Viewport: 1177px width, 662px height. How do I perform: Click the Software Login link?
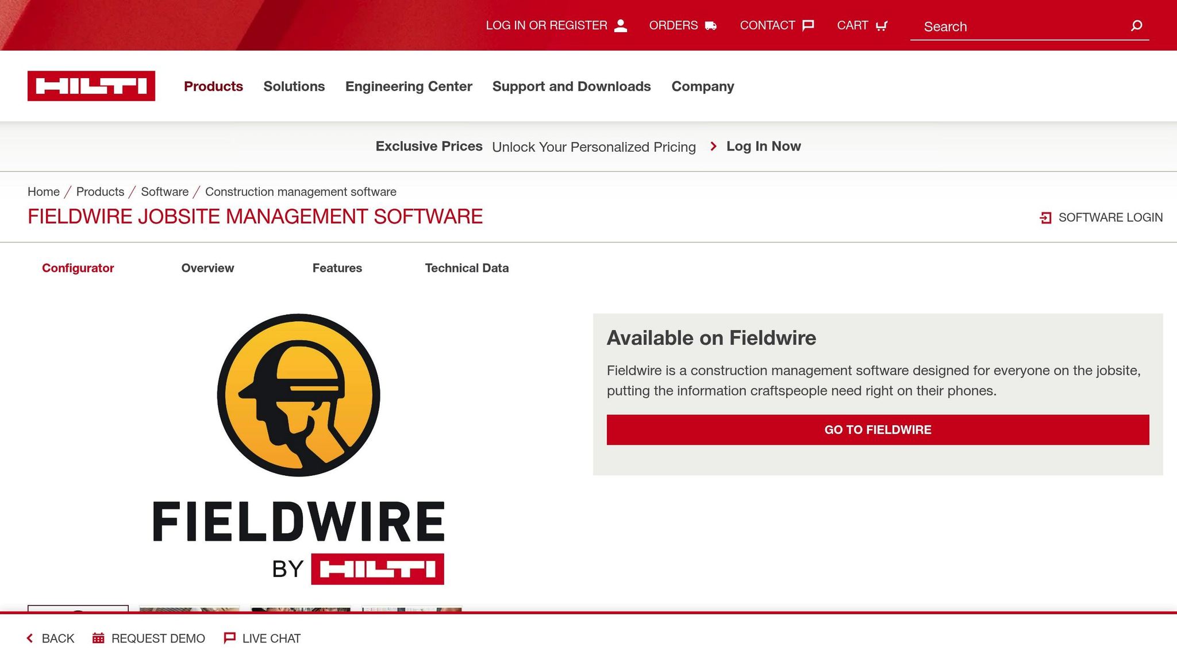[1101, 218]
